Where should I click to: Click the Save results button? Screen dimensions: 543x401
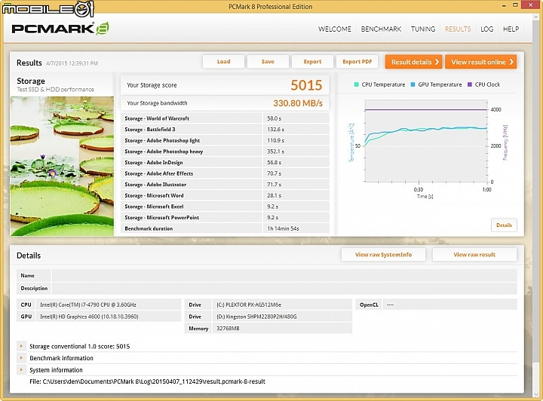pos(268,62)
